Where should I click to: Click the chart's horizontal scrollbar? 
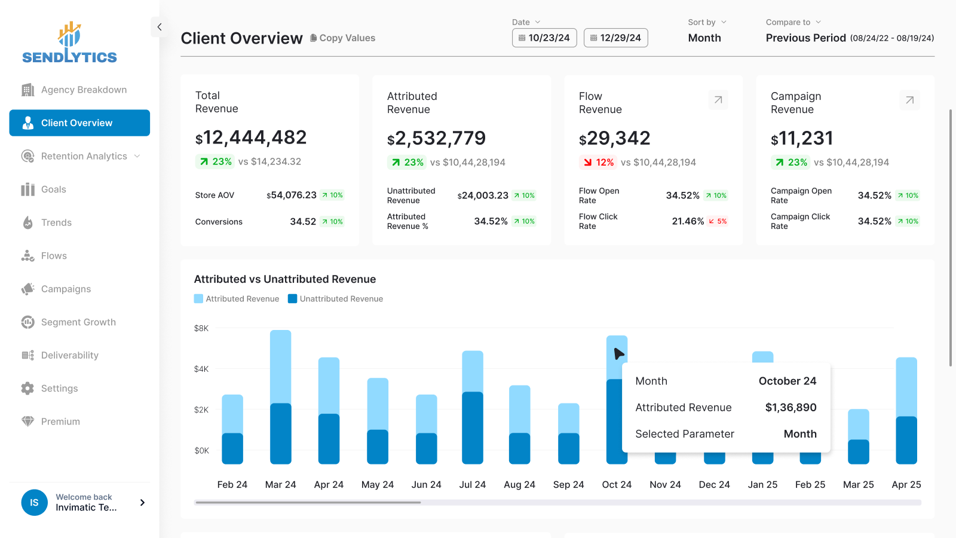coord(308,503)
